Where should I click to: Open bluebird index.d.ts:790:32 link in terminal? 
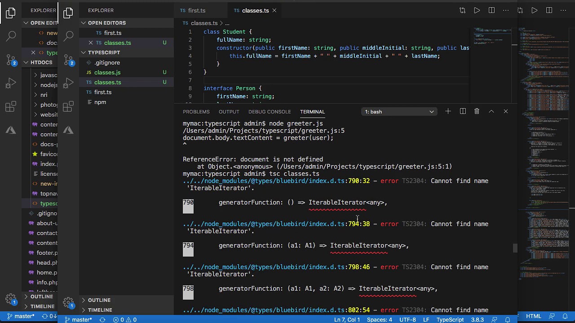click(x=276, y=181)
